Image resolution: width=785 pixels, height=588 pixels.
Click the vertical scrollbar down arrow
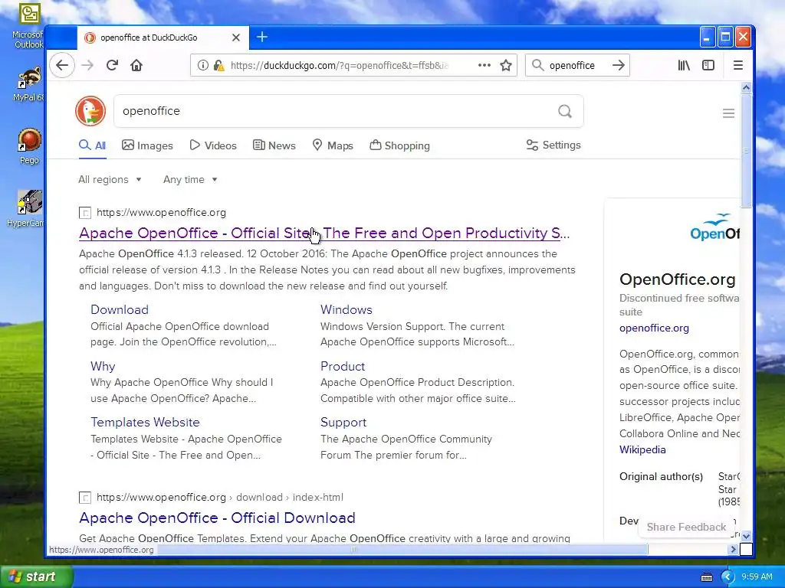(746, 536)
